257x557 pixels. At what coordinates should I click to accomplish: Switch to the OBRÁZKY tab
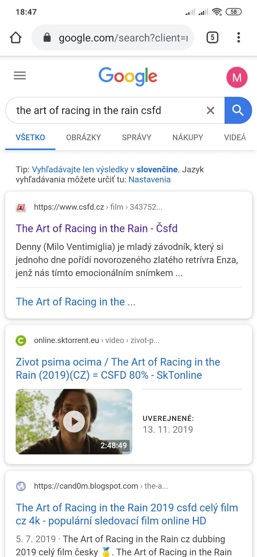coord(83,138)
